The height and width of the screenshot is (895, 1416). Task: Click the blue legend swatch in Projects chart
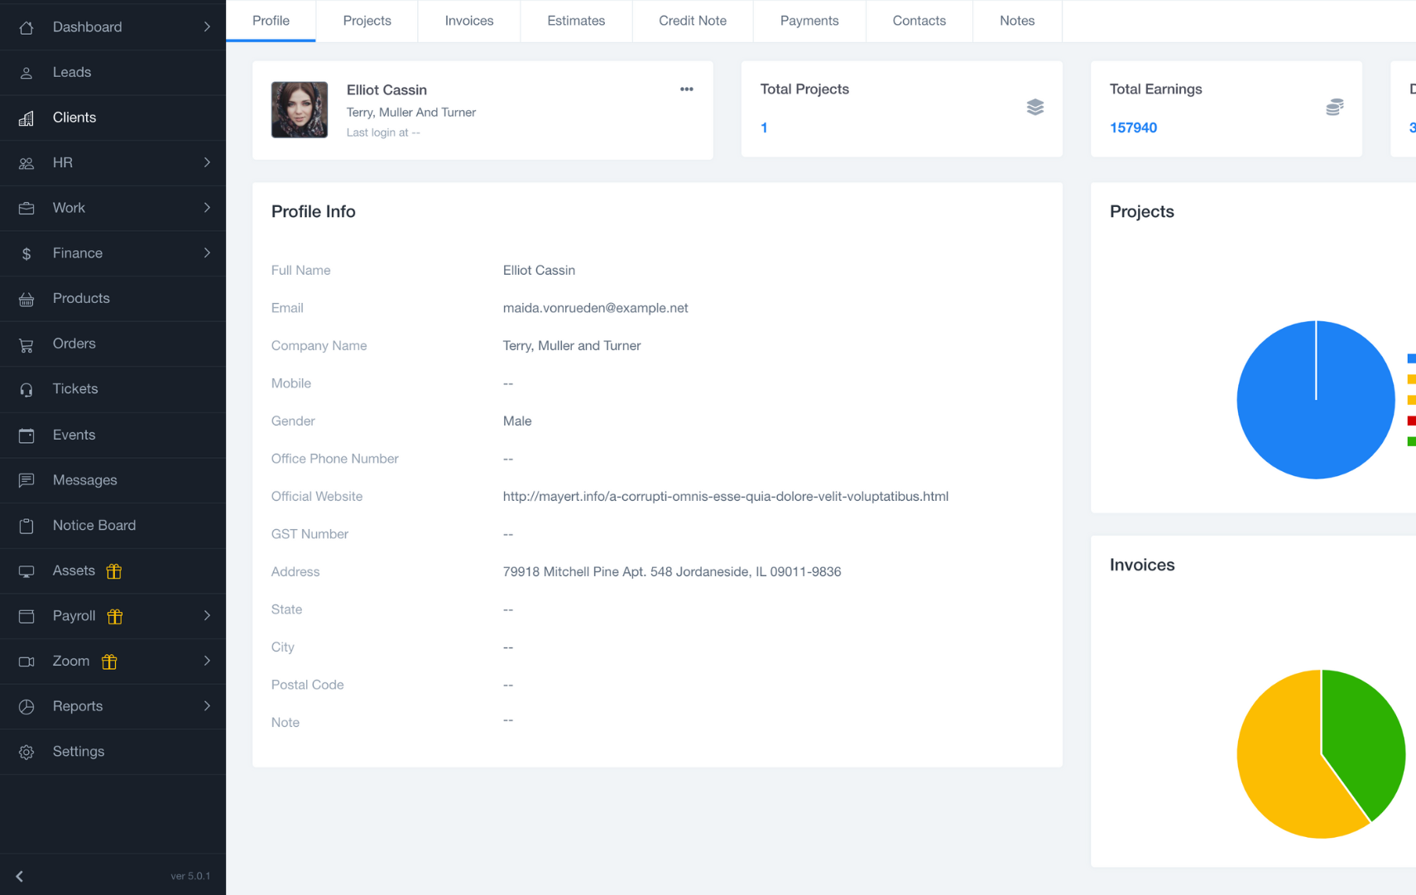(x=1411, y=358)
